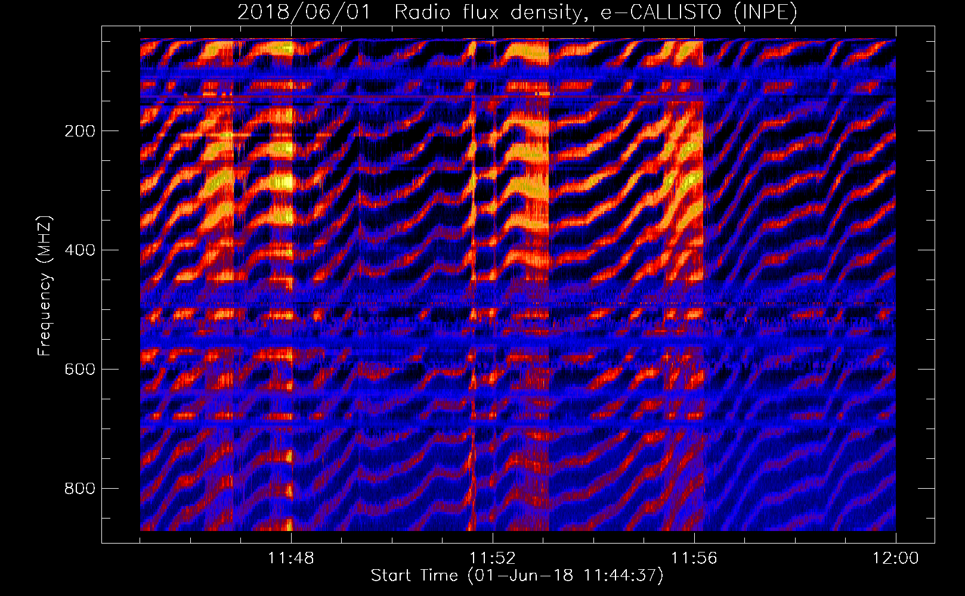This screenshot has height=596, width=965.
Task: Click the 'Start Time (01-Jun-18 11:44:37)' x-axis label
Action: (x=517, y=576)
